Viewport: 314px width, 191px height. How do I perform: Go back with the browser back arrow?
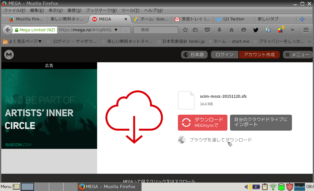tap(8, 30)
